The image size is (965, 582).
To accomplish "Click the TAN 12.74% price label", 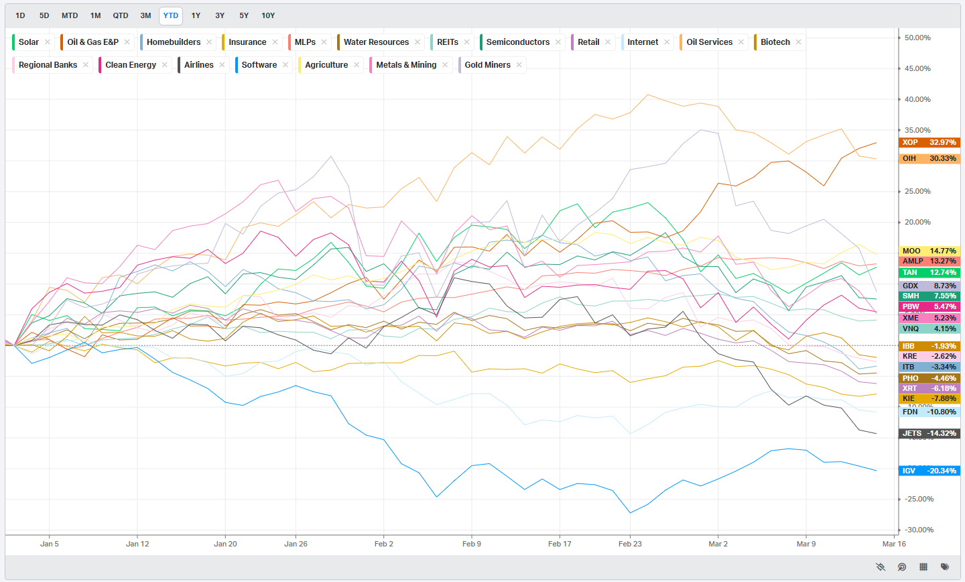I will [x=929, y=272].
